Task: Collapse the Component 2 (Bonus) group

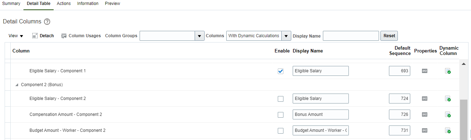Action: (17, 85)
